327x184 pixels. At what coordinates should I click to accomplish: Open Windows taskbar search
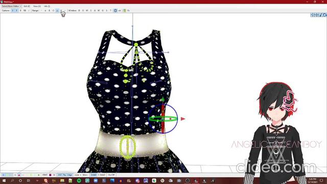(12, 180)
